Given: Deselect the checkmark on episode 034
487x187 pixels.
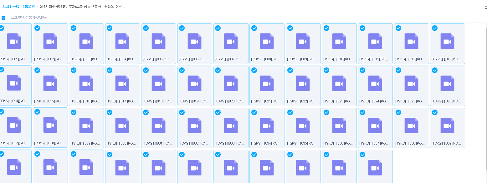Looking at the screenshot, I should (x=254, y=112).
